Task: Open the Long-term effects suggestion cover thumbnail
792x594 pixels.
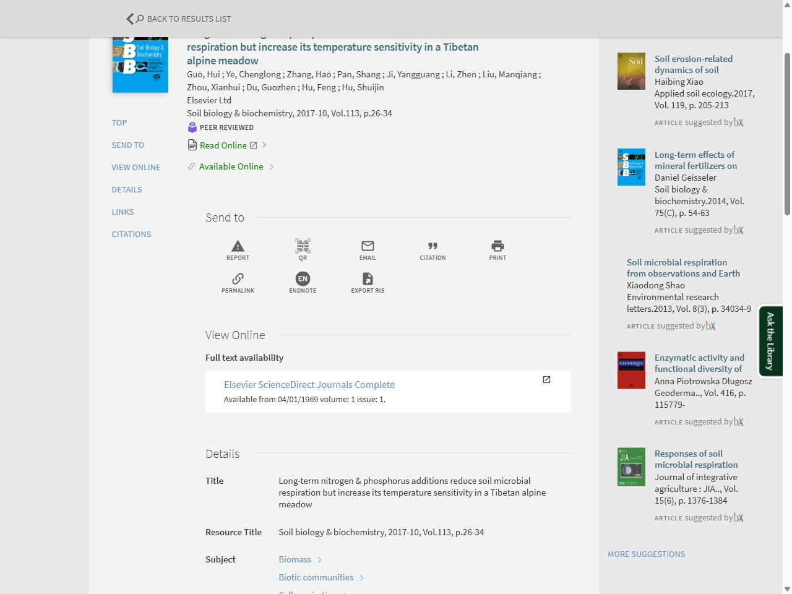Action: pos(631,167)
